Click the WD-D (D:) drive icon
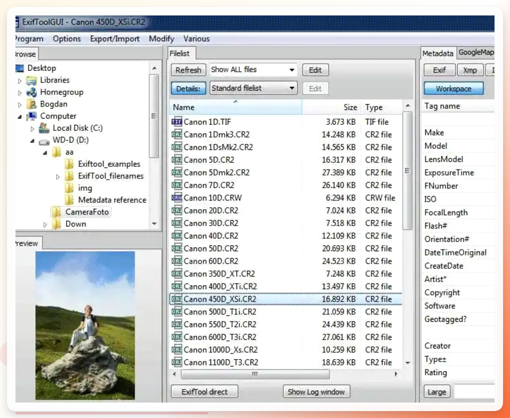Image resolution: width=510 pixels, height=418 pixels. [x=44, y=142]
